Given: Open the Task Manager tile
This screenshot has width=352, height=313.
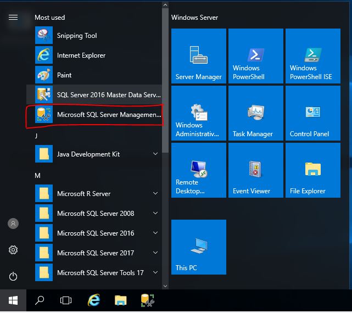Looking at the screenshot, I should (256, 113).
